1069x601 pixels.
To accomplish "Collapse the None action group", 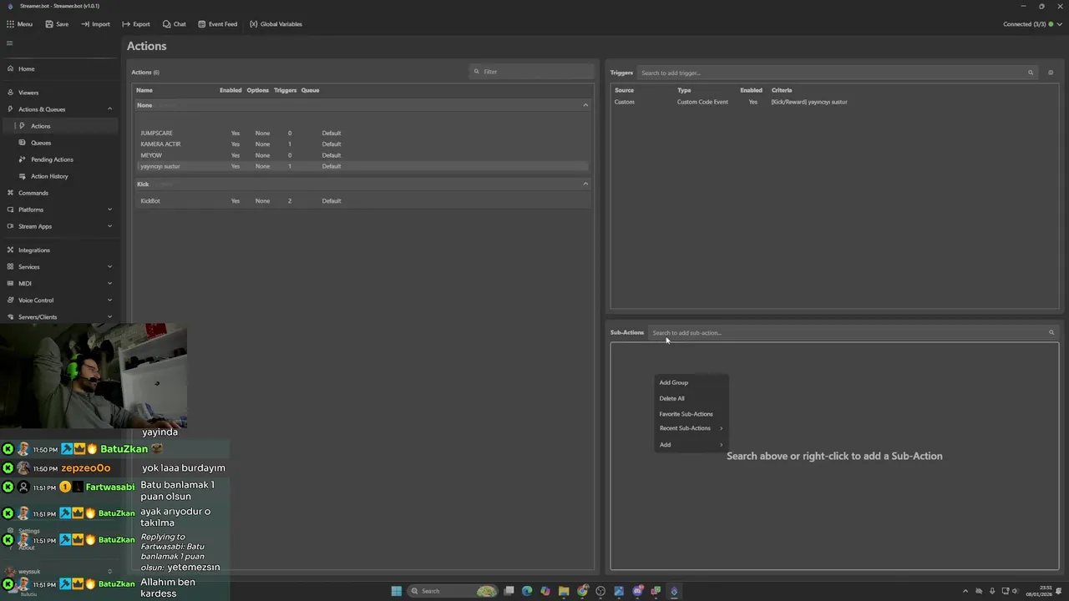I will tap(585, 105).
